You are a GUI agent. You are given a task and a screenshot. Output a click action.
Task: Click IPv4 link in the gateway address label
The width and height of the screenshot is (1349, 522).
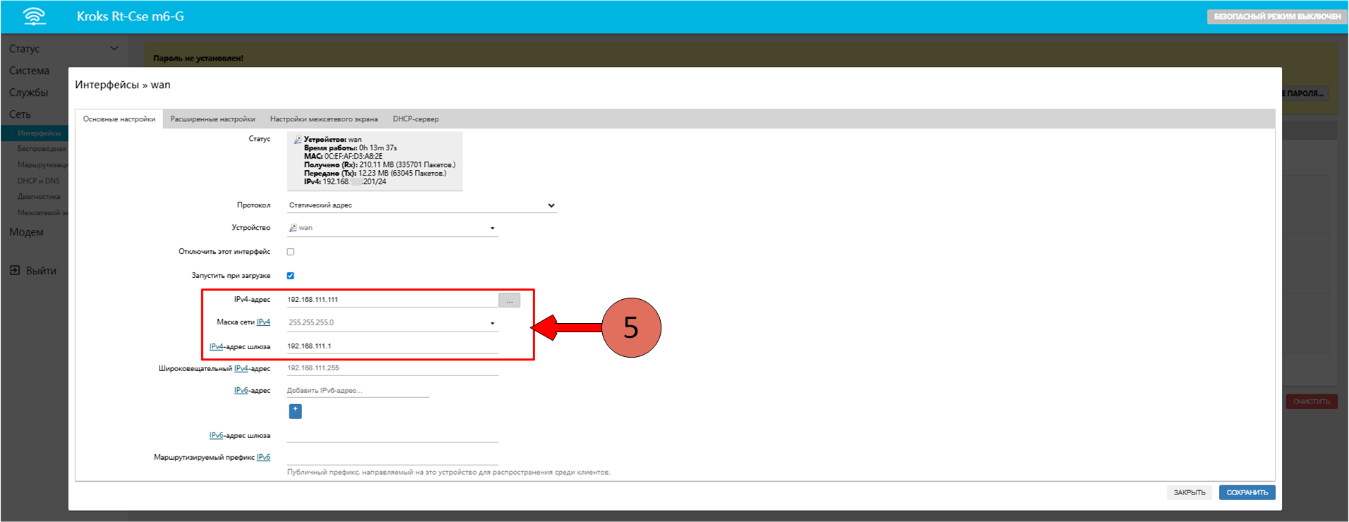tap(216, 347)
